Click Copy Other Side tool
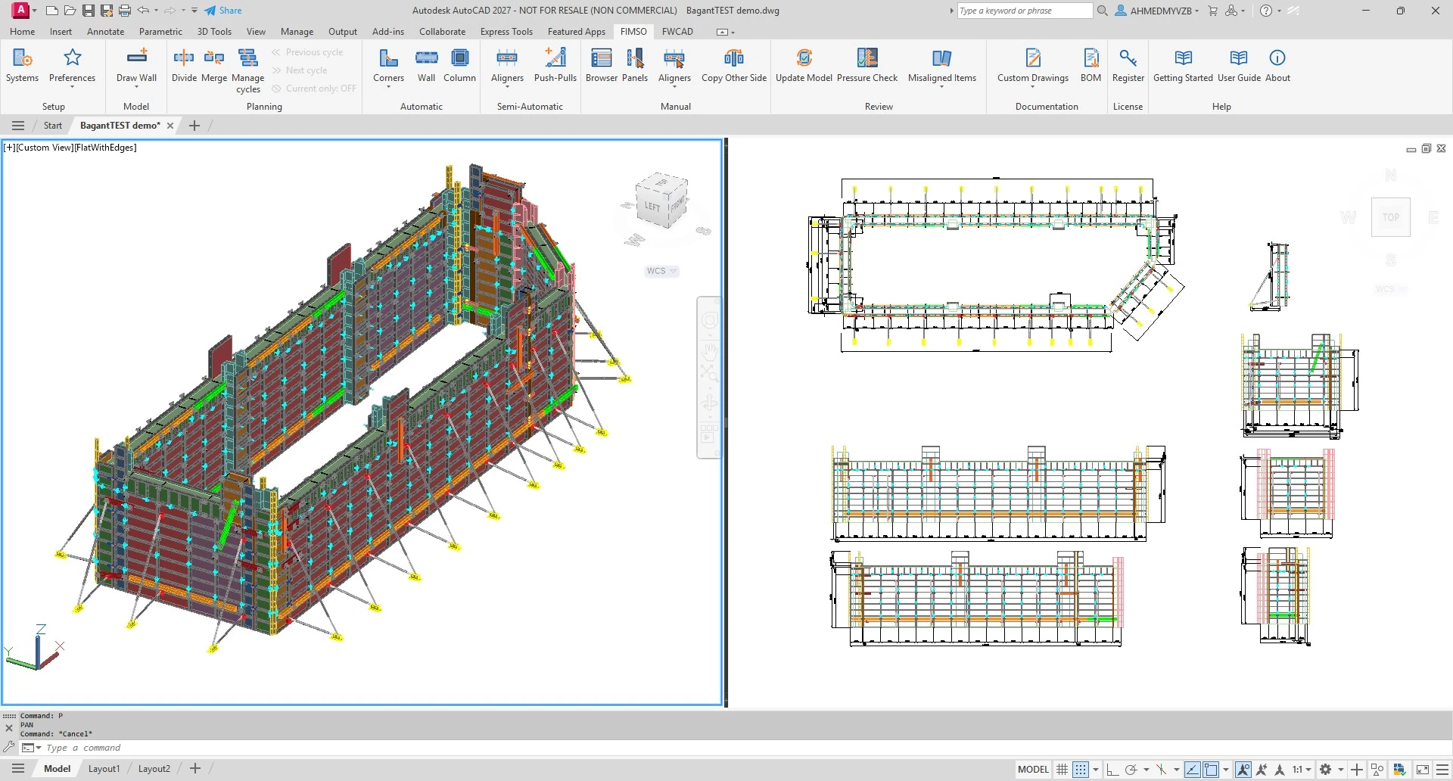This screenshot has width=1453, height=781. [x=734, y=65]
